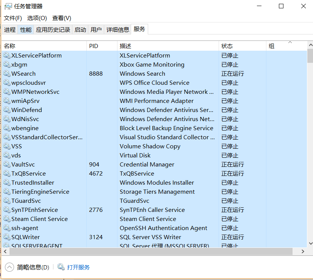Select the OpenSSH Authentication Agent text
Viewport: 313px width, 280px height.
(x=163, y=228)
